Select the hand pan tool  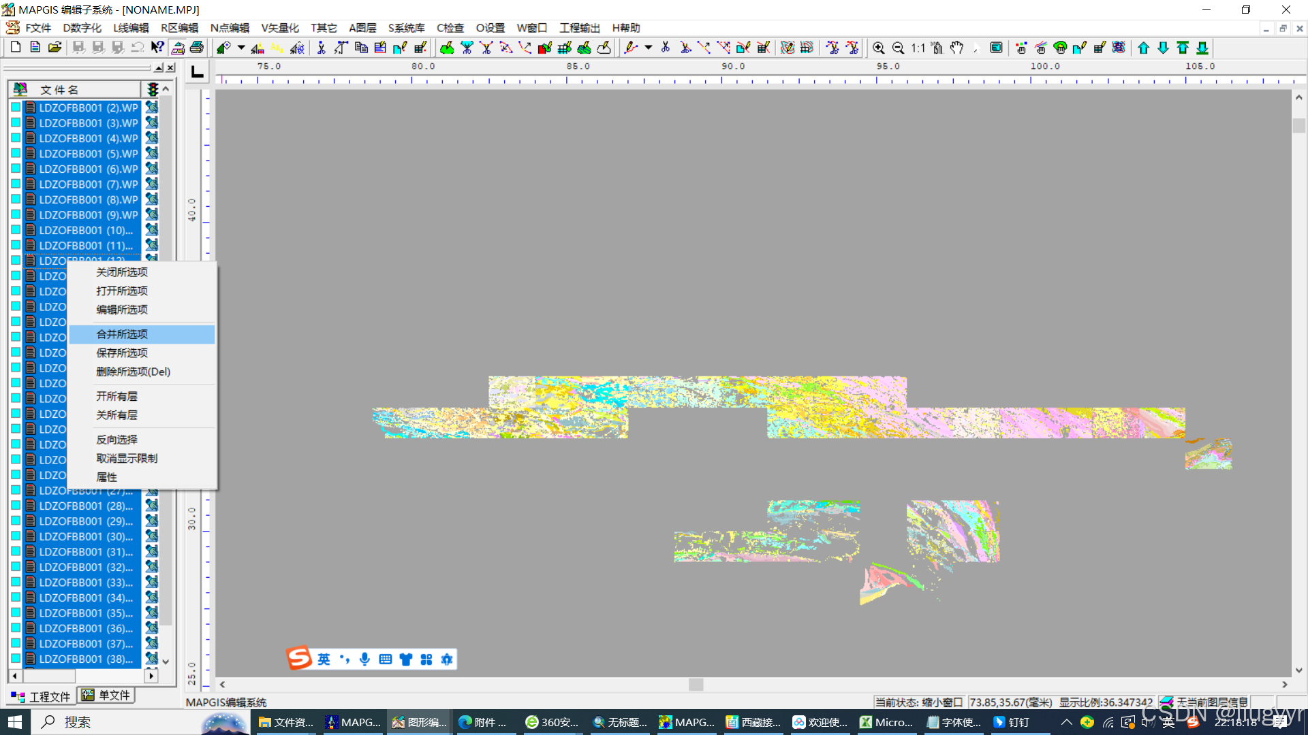coord(957,48)
